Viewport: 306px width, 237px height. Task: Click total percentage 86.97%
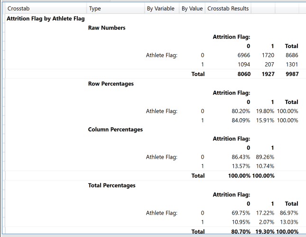pyautogui.click(x=289, y=213)
